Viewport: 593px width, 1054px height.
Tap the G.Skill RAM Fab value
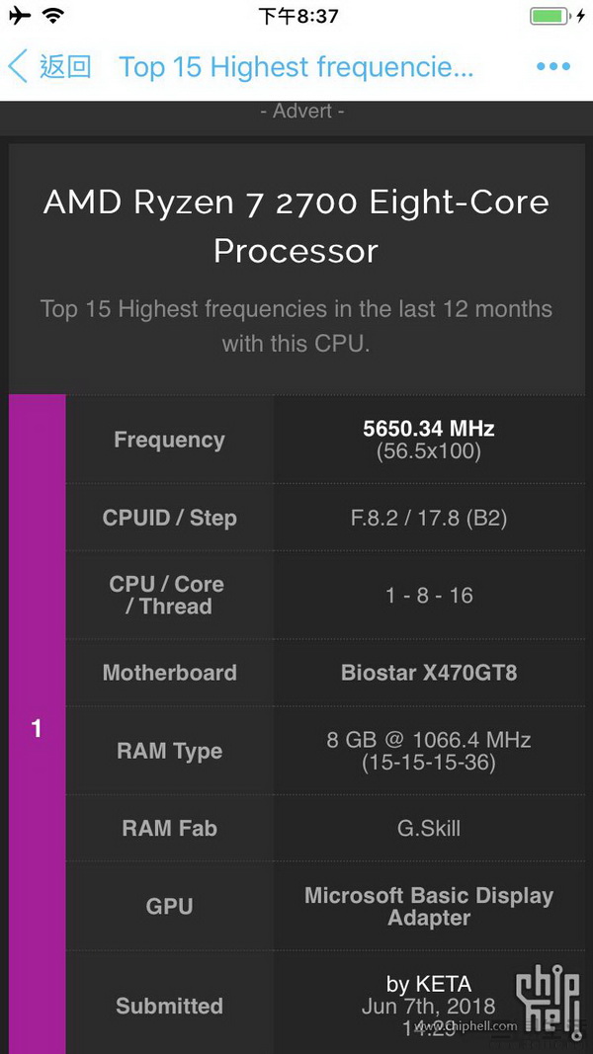(x=429, y=828)
